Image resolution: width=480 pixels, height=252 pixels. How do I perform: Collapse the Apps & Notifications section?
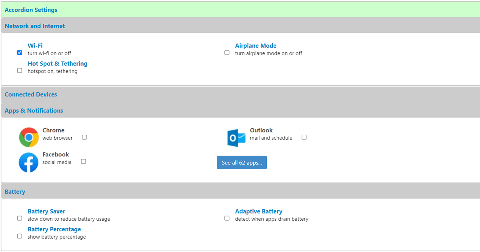point(34,111)
